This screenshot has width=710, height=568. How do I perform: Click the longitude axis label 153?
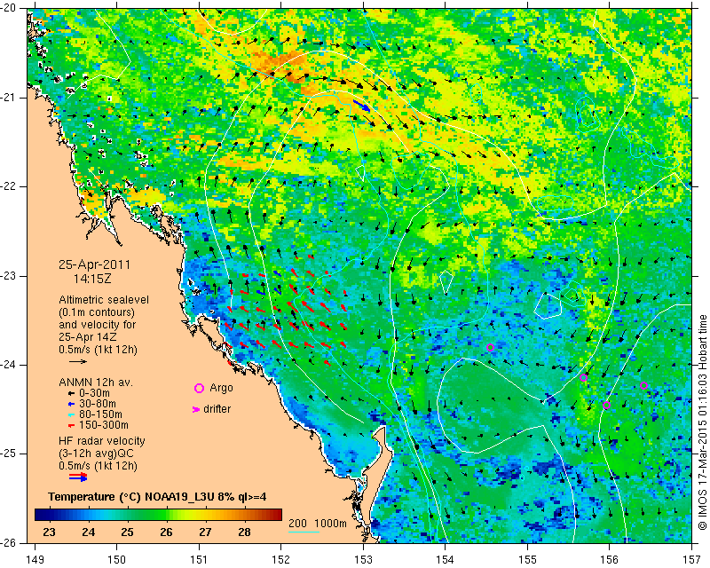[363, 560]
